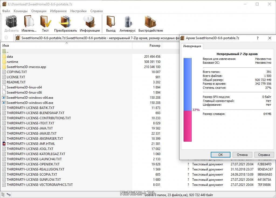This screenshot has height=198, width=276.
Task: Select SweetHome3D-windows-x86.exe file icon
Action: (4, 103)
